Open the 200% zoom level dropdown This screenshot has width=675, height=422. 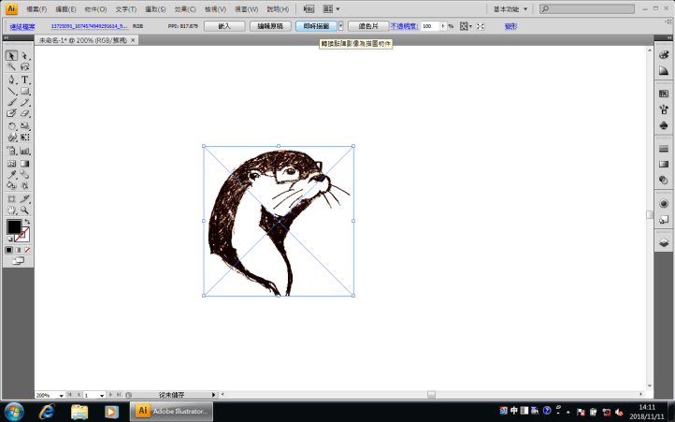point(62,396)
